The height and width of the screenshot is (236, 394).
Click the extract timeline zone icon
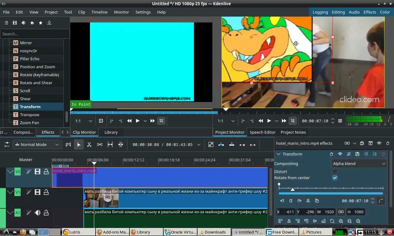pyautogui.click(x=242, y=144)
